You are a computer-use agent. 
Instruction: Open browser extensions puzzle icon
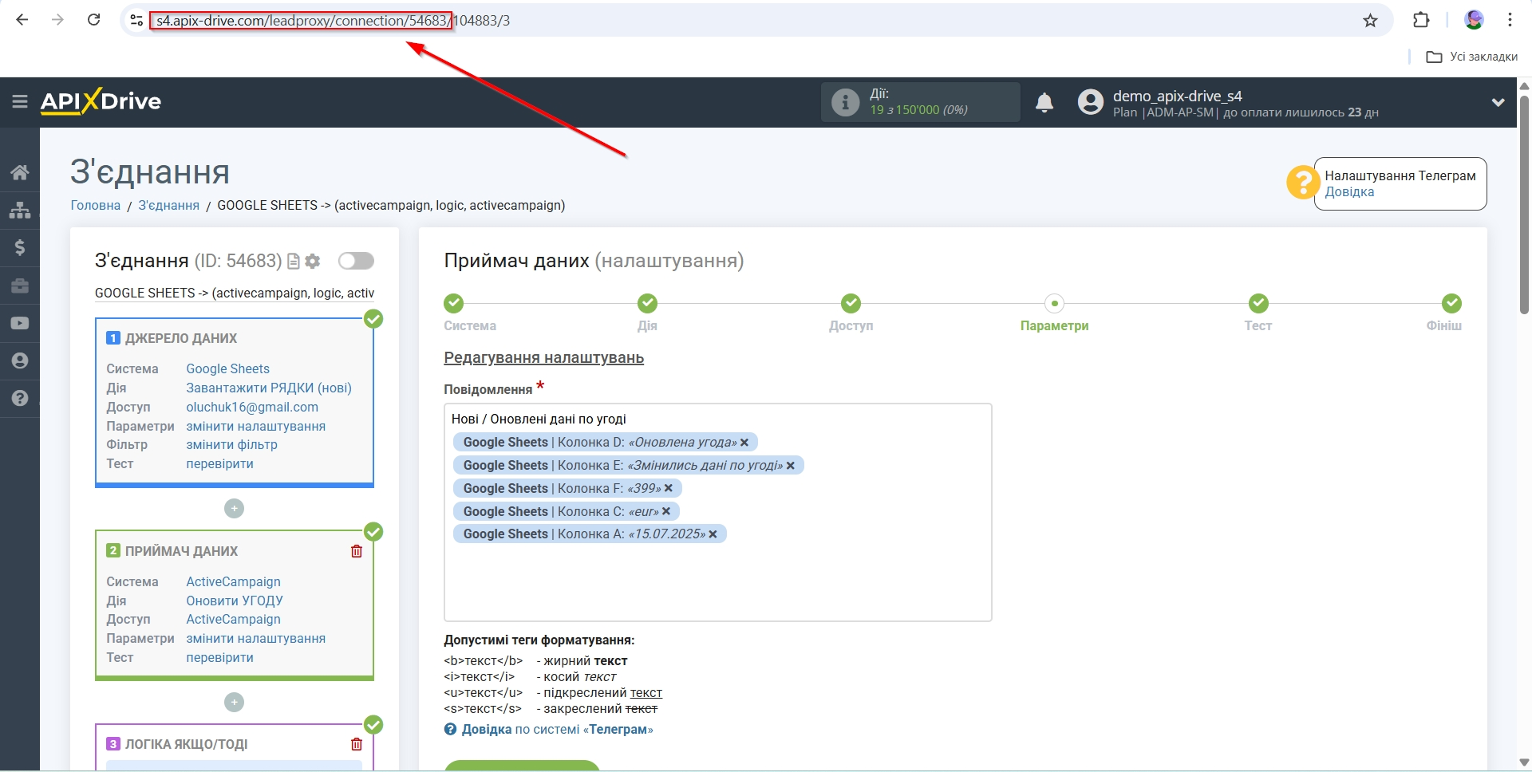[x=1421, y=20]
